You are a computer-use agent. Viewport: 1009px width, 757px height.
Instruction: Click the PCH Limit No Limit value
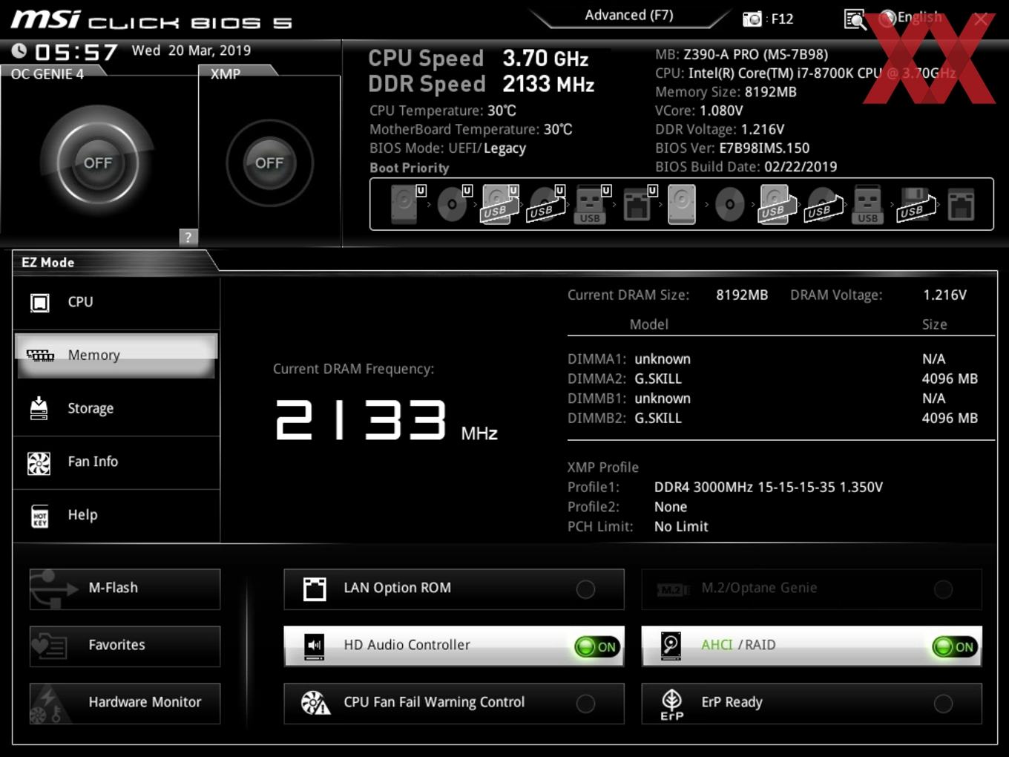[x=681, y=527]
